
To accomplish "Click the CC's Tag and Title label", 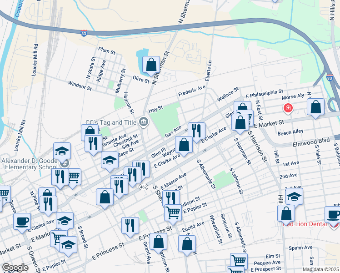I will pos(111,122).
